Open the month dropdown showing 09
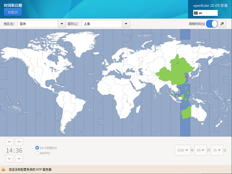This screenshot has height=174, width=232. [x=201, y=150]
